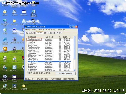
Task: Select the spoolsv.exe process row
Action: tap(49, 63)
